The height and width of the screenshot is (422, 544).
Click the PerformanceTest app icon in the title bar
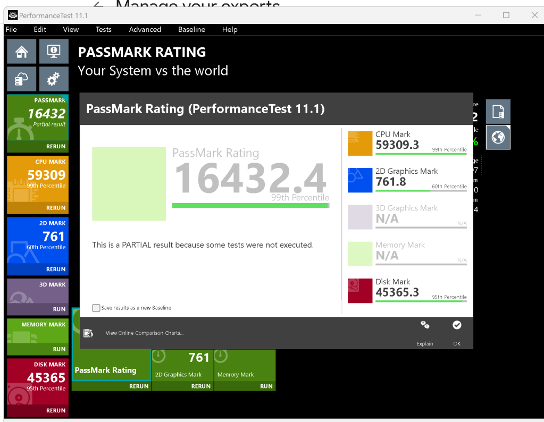13,15
